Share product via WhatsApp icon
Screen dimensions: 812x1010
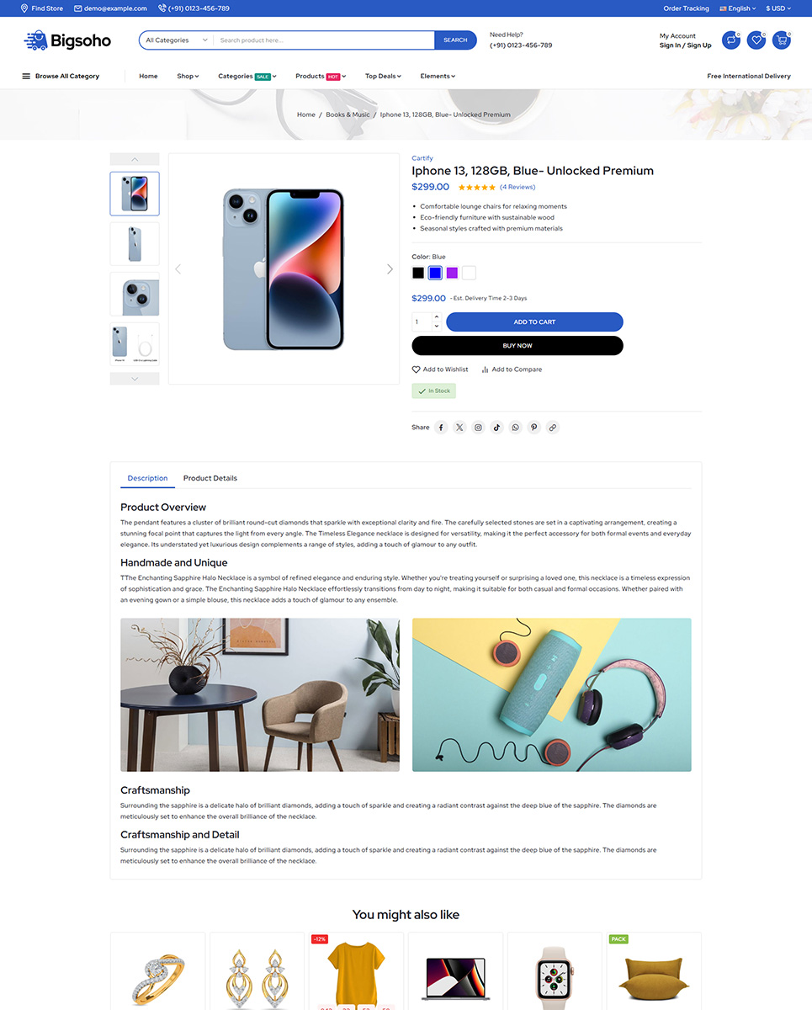[515, 428]
